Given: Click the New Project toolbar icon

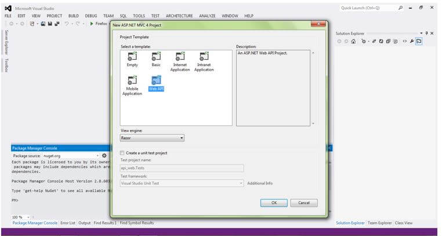Looking at the screenshot, I should click(32, 24).
